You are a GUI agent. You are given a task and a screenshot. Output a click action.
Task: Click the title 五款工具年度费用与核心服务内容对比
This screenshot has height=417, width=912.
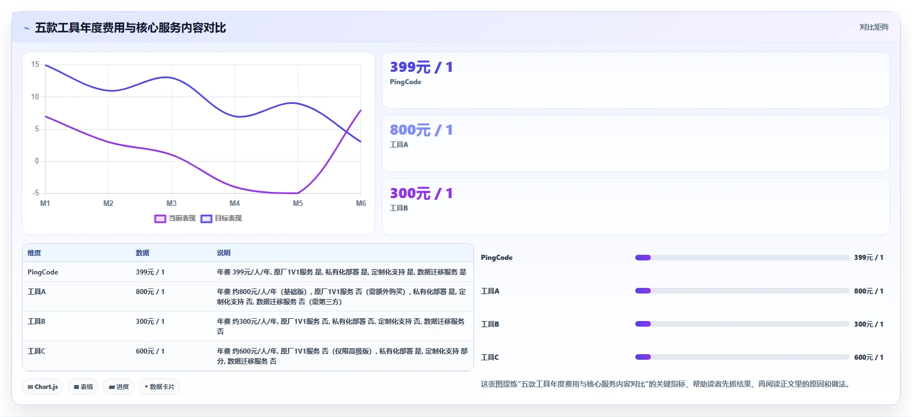pyautogui.click(x=130, y=28)
